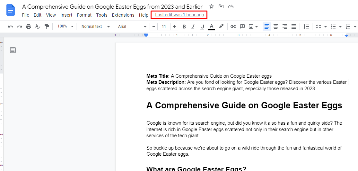Screen dimensions: 358x171
Task: Add a comment
Action: pyautogui.click(x=242, y=27)
